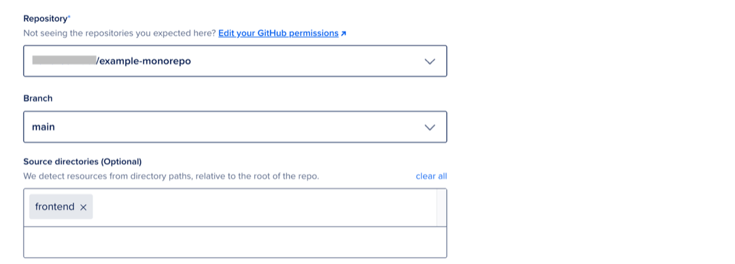Open the Branch dropdown chevron
735x264 pixels.
tap(430, 128)
